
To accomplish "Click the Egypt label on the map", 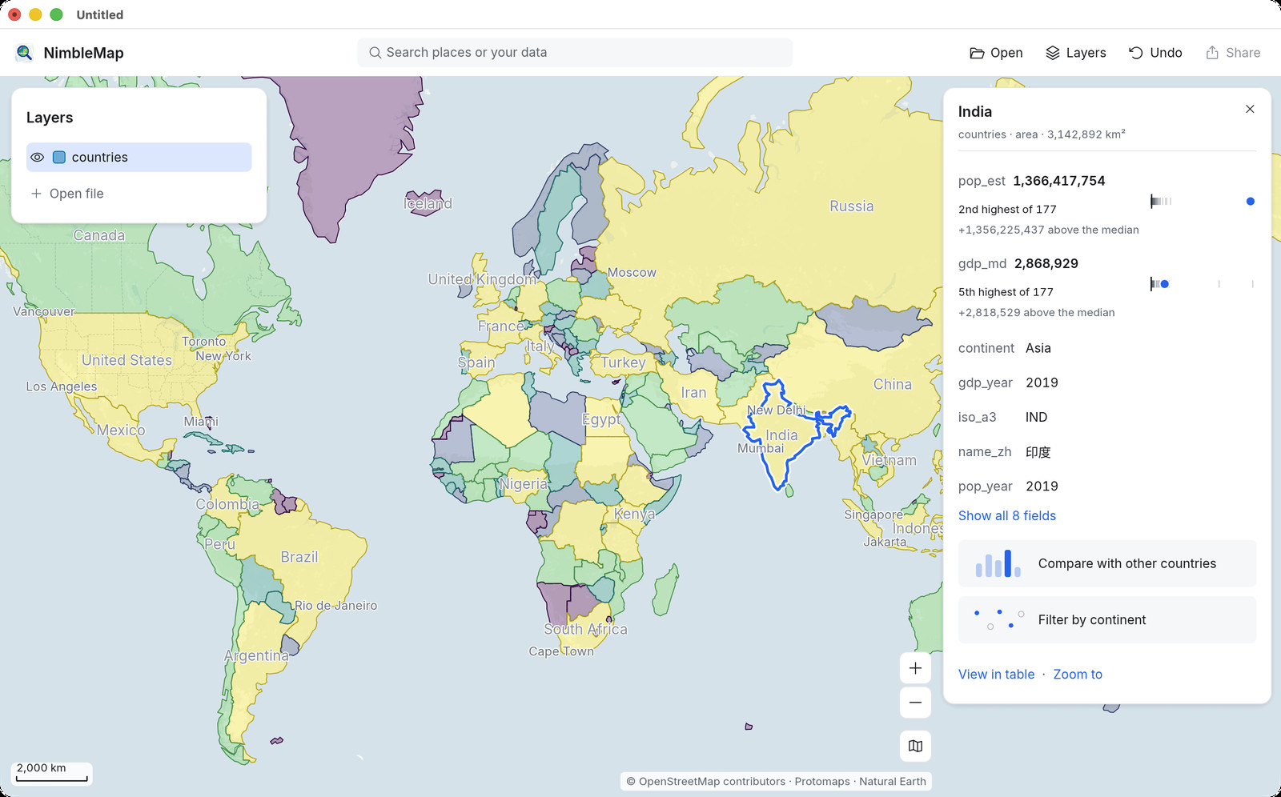I will pos(601,419).
